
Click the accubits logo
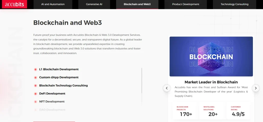[14, 4]
